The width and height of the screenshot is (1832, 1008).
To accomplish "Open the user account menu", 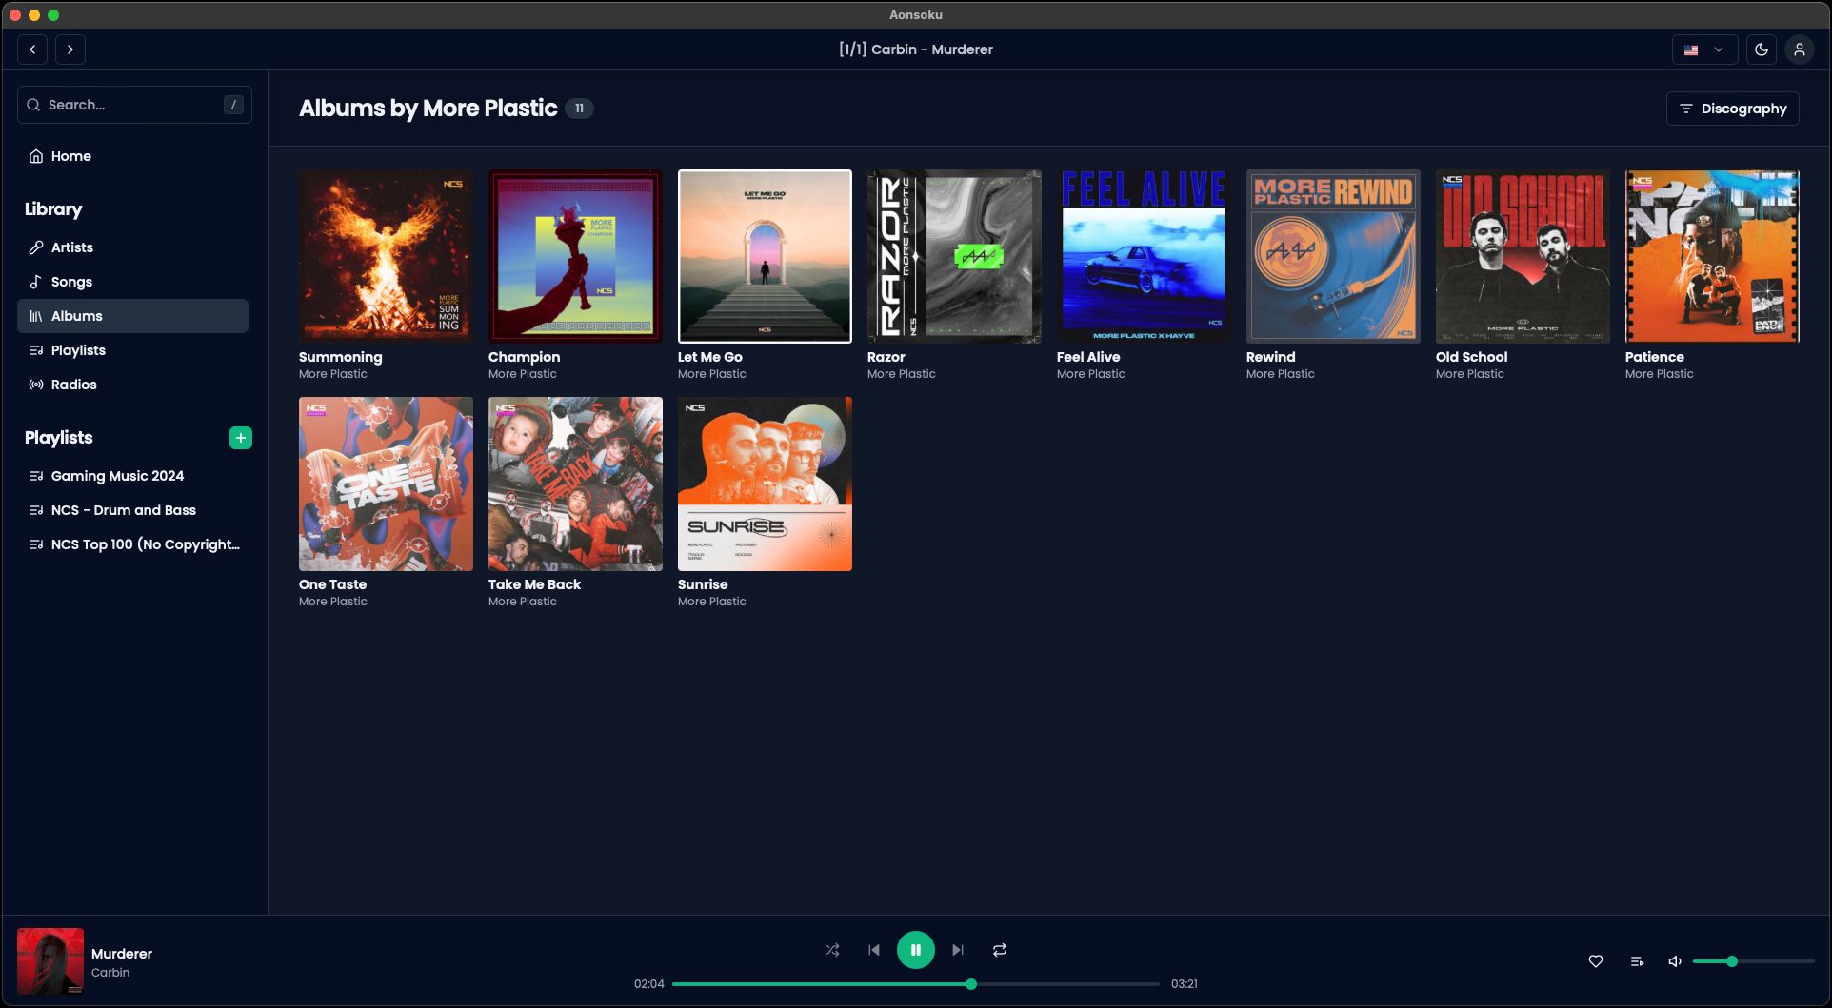I will [x=1800, y=49].
